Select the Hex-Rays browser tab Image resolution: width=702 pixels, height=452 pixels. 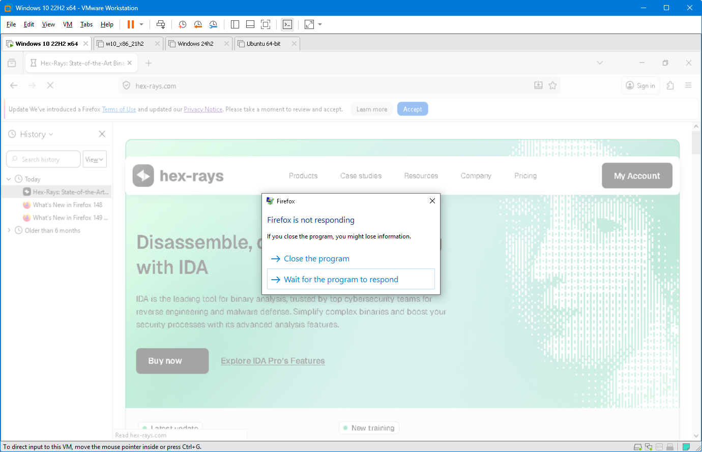81,63
